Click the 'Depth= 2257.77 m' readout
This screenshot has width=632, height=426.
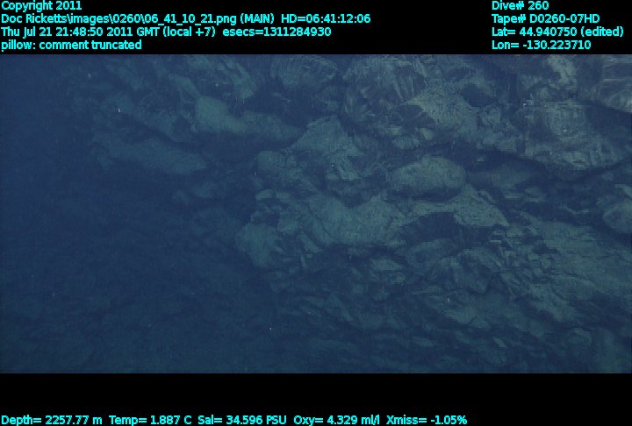point(52,421)
